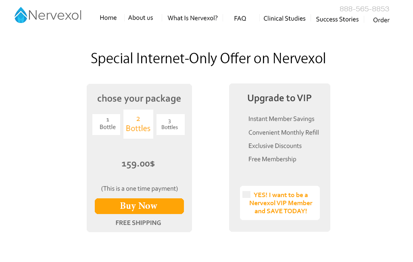Click the Upgrade to VIP heading
The image size is (413, 262).
(x=280, y=98)
